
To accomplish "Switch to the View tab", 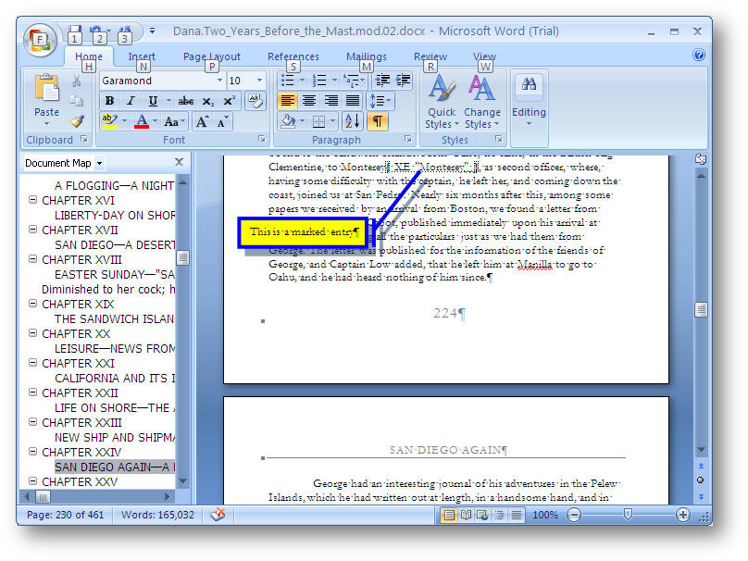I will tap(485, 56).
